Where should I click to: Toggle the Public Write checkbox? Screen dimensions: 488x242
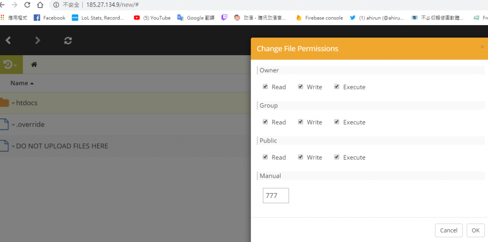[x=300, y=157]
